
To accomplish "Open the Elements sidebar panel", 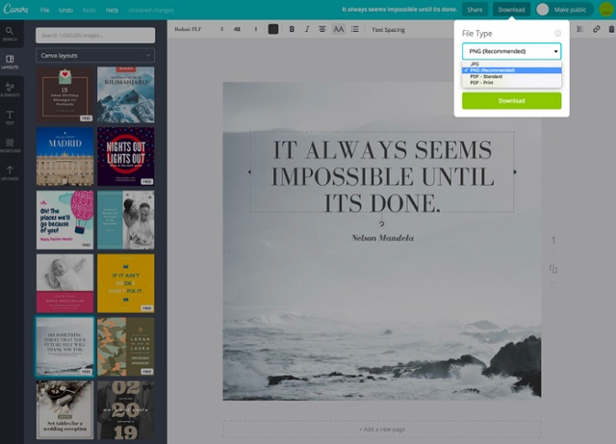I will 10,90.
